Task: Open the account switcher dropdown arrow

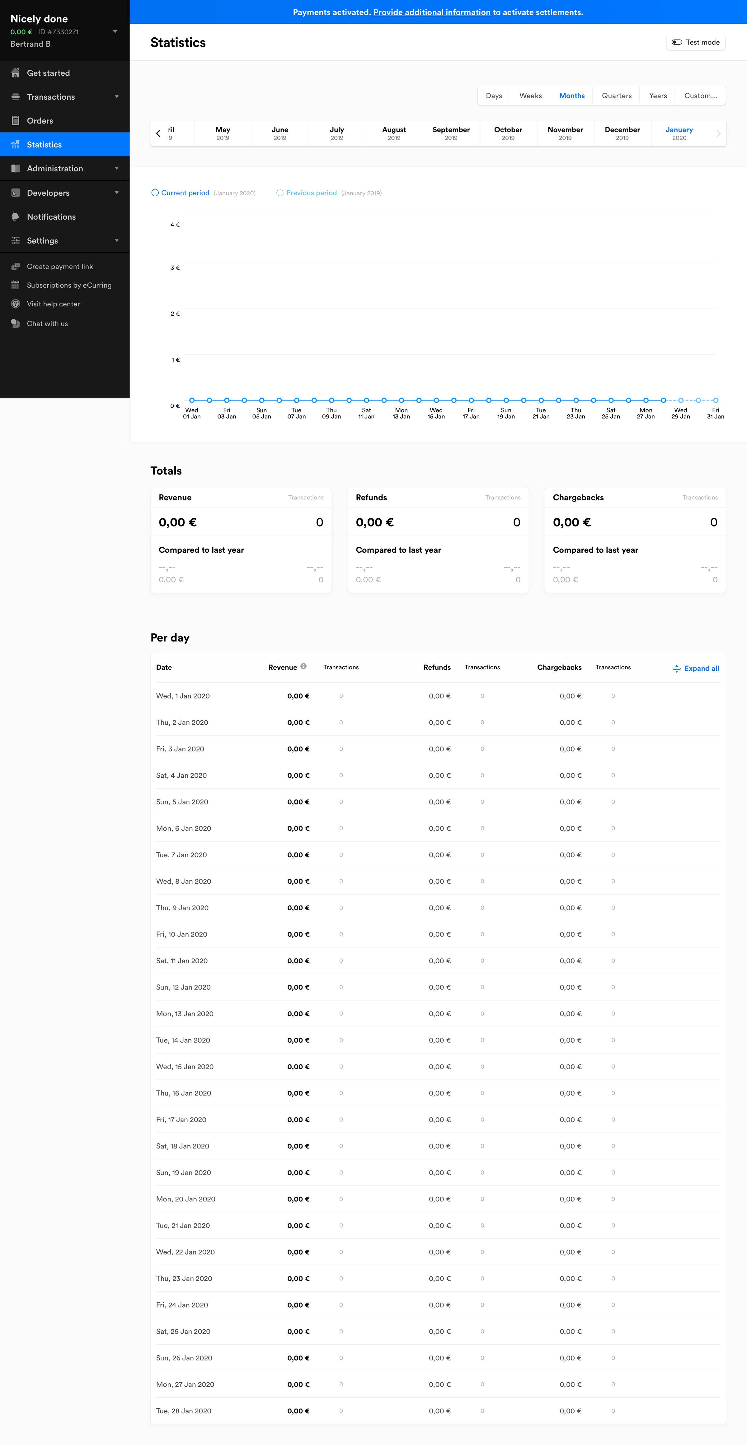Action: click(115, 31)
